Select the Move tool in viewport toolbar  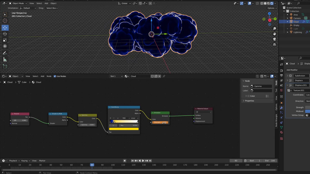tap(5, 27)
